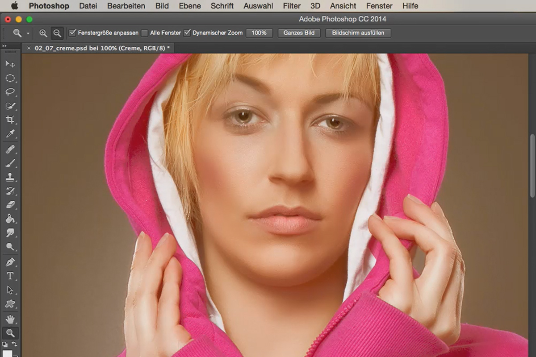Select the Dodge tool
Screen dimensions: 536x357
[10, 246]
